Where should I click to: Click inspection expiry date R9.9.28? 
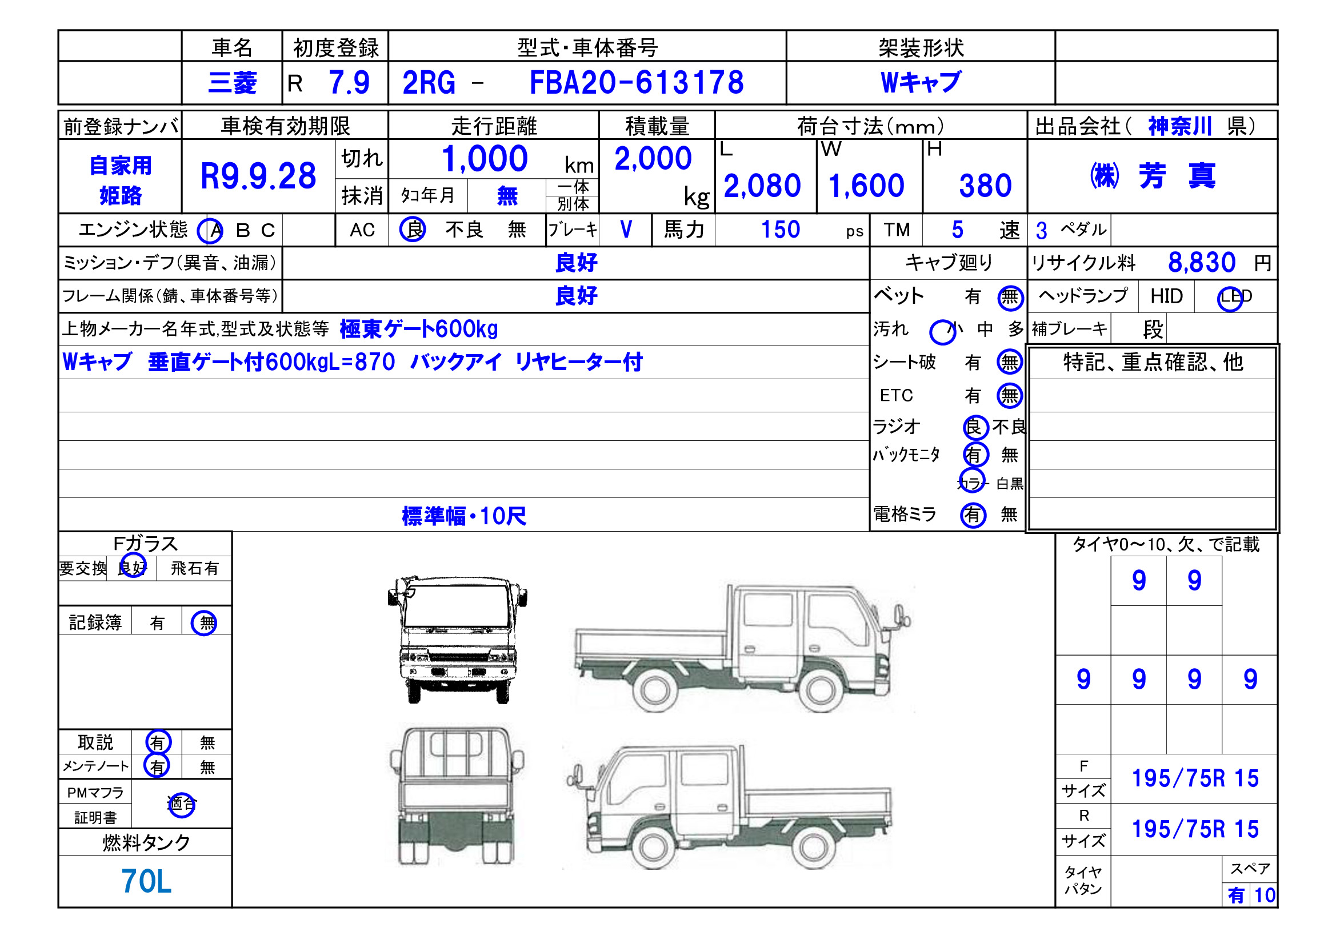click(258, 176)
